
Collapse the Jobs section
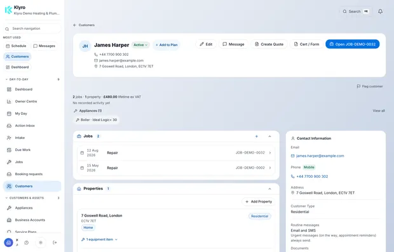point(269,136)
